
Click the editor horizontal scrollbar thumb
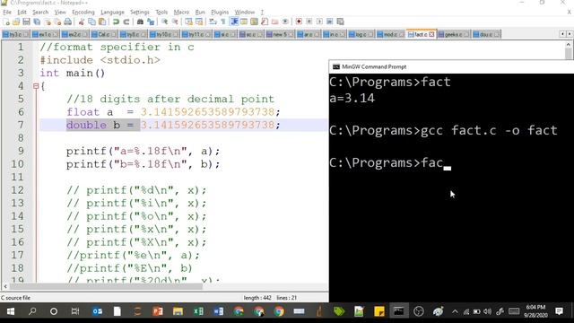tap(106, 286)
